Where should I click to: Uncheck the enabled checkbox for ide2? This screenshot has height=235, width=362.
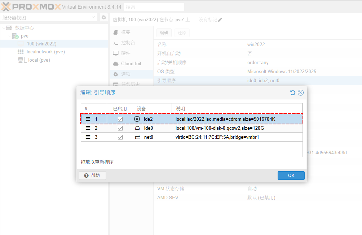[120, 119]
